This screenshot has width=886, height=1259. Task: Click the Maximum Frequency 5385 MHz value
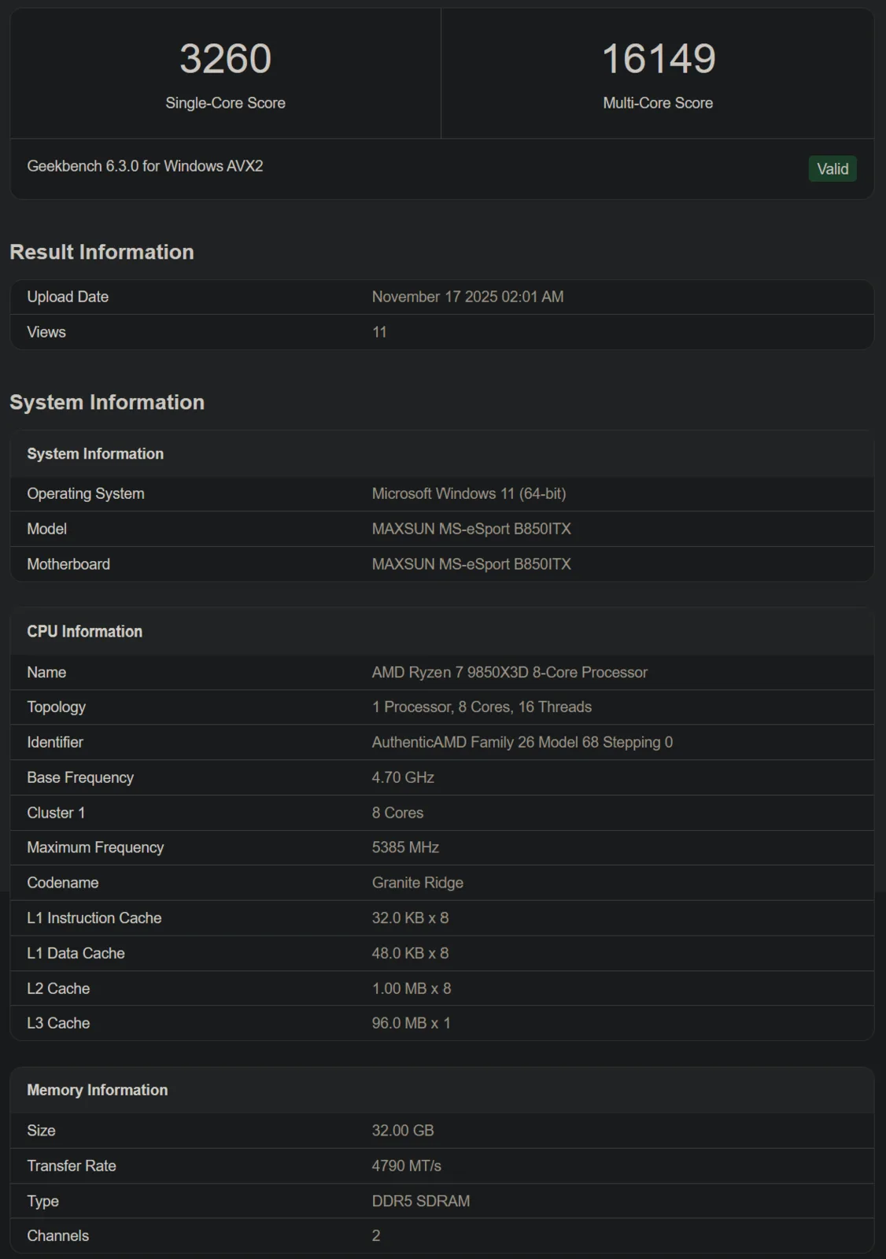click(405, 847)
